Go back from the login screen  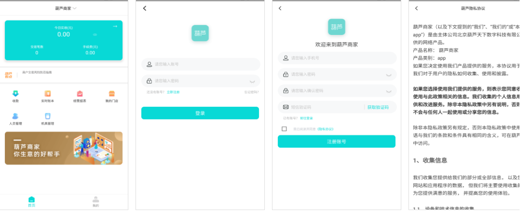point(145,8)
